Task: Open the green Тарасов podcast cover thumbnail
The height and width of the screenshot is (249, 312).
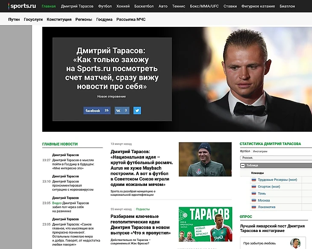Action: tap(205, 224)
